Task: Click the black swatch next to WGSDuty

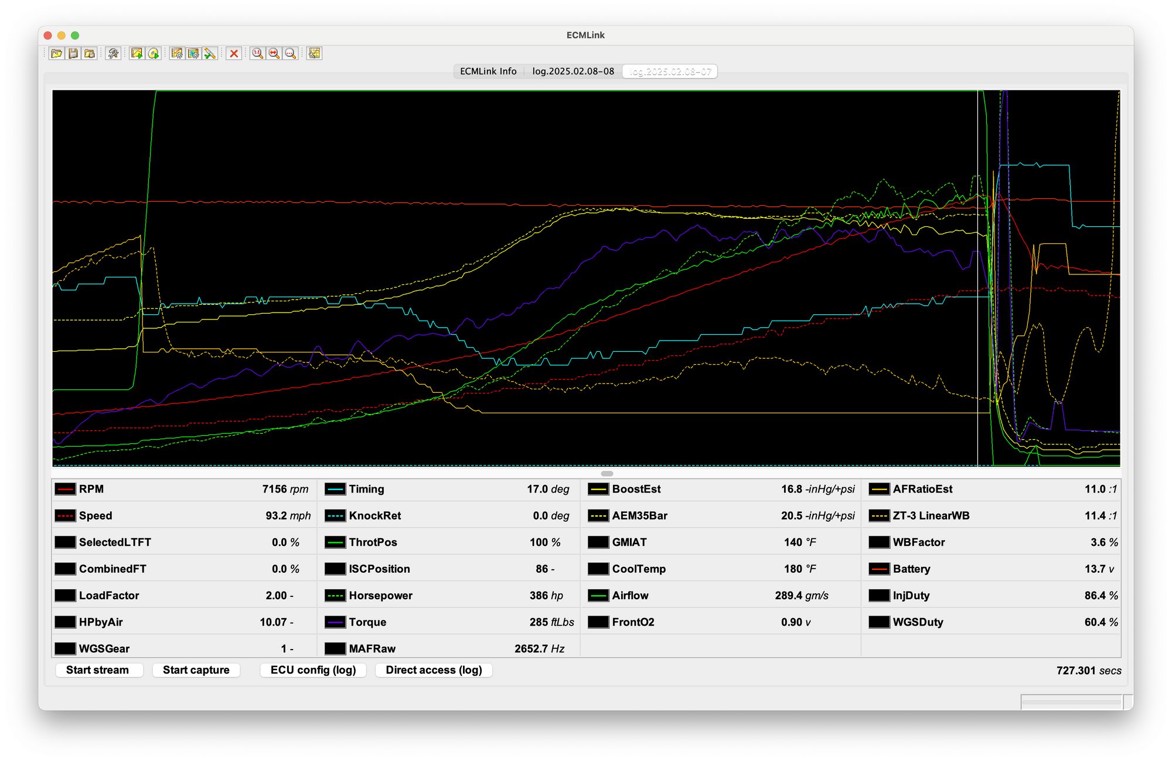Action: 879,622
